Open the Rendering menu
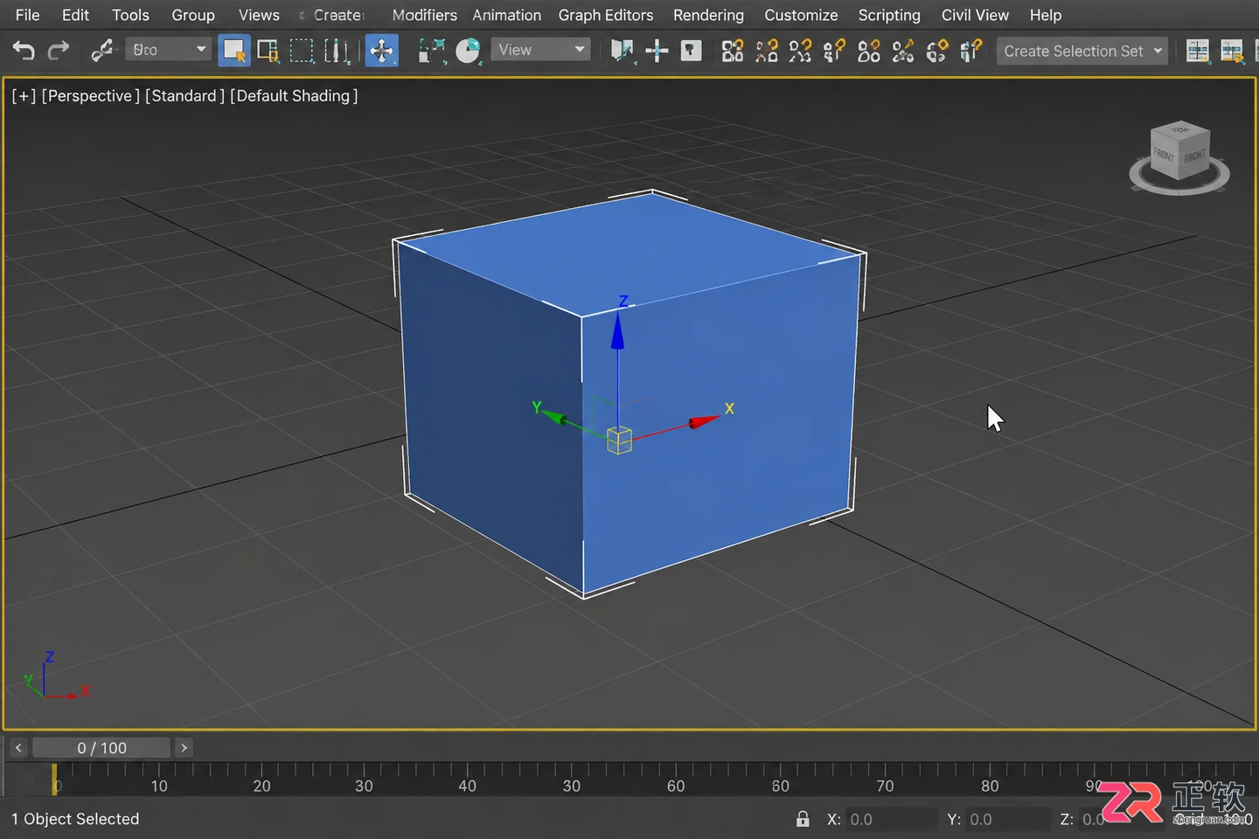The width and height of the screenshot is (1259, 839). pos(708,15)
